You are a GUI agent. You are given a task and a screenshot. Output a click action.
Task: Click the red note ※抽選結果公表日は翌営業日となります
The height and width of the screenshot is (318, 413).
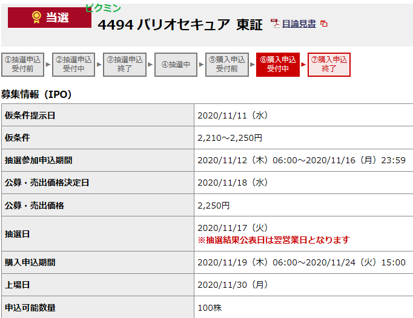coord(274,240)
